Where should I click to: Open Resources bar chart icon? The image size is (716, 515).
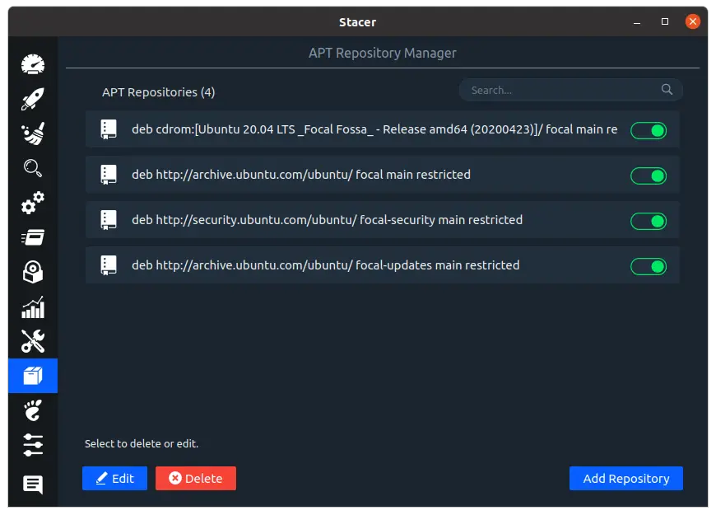tap(33, 307)
